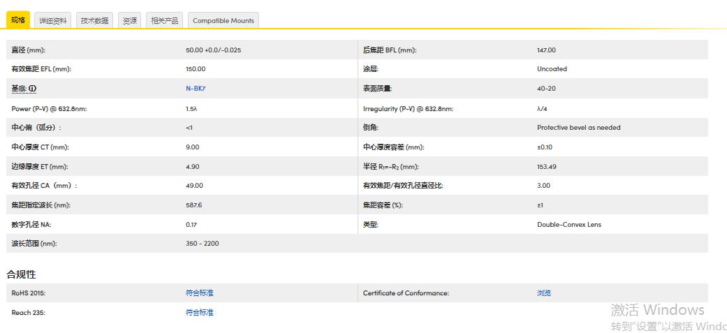727x333 pixels.
Task: Open the 技术数据 tab
Action: (x=94, y=21)
